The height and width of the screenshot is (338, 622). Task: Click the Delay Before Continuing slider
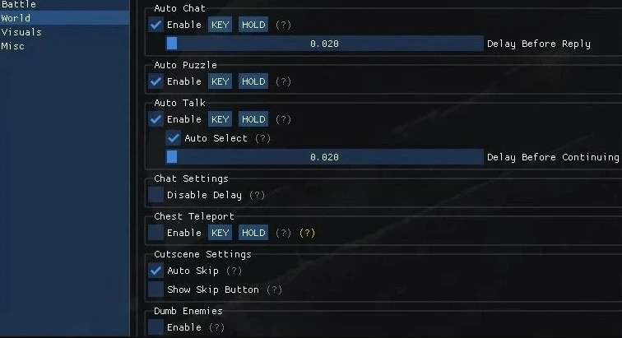point(324,157)
